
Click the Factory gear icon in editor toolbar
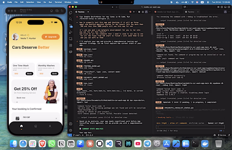tap(139, 12)
